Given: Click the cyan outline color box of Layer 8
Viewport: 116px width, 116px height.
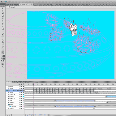Looking at the screenshot, I should click(x=24, y=97).
